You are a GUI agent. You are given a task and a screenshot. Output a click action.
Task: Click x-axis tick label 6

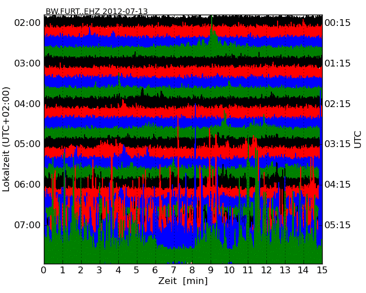click(x=155, y=270)
